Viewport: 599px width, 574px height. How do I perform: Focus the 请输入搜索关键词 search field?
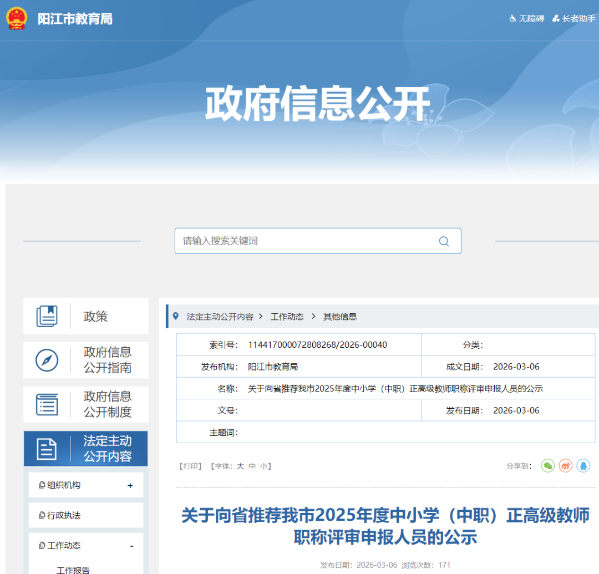click(x=305, y=241)
